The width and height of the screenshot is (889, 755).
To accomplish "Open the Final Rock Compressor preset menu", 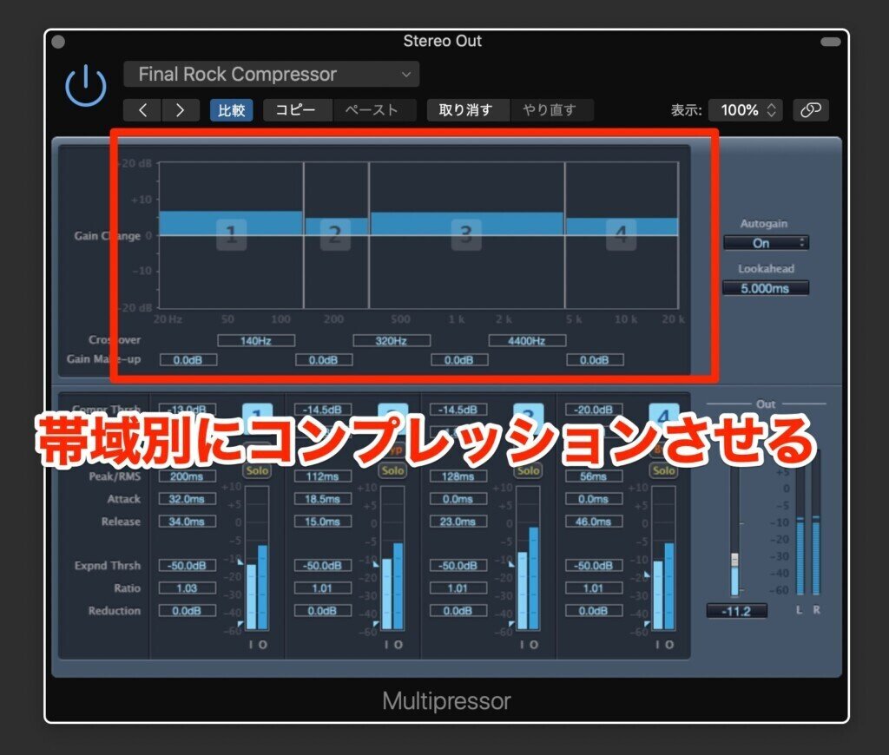I will coord(270,74).
